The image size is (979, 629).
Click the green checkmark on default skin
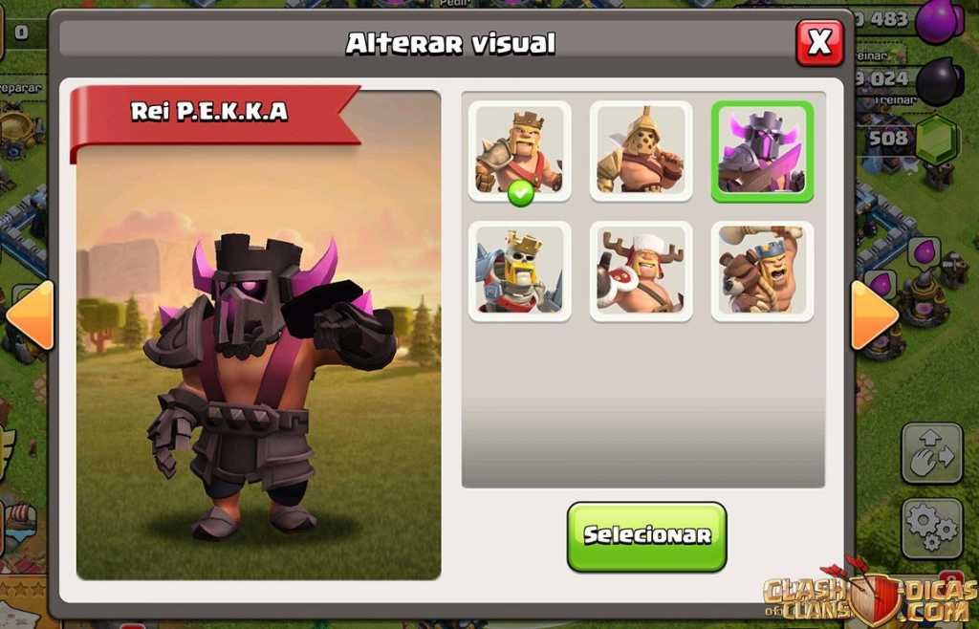pyautogui.click(x=521, y=193)
